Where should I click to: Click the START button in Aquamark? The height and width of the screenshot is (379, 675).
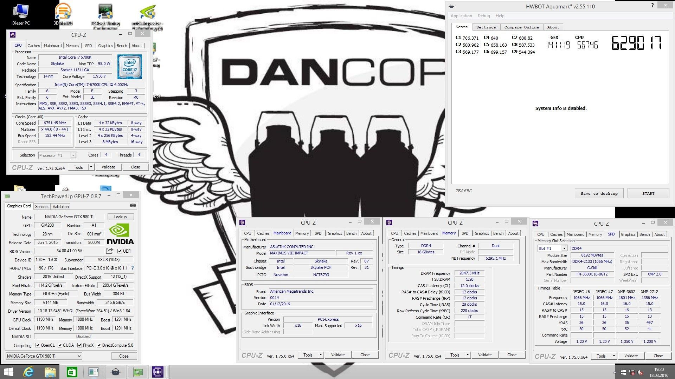(x=648, y=193)
